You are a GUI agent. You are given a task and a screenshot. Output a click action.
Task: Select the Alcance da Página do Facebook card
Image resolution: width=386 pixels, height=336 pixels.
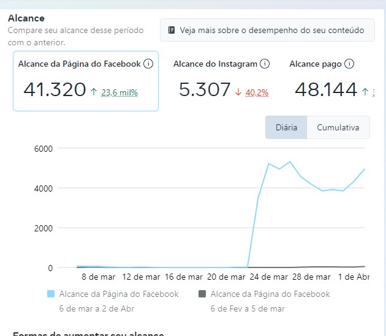click(x=86, y=81)
